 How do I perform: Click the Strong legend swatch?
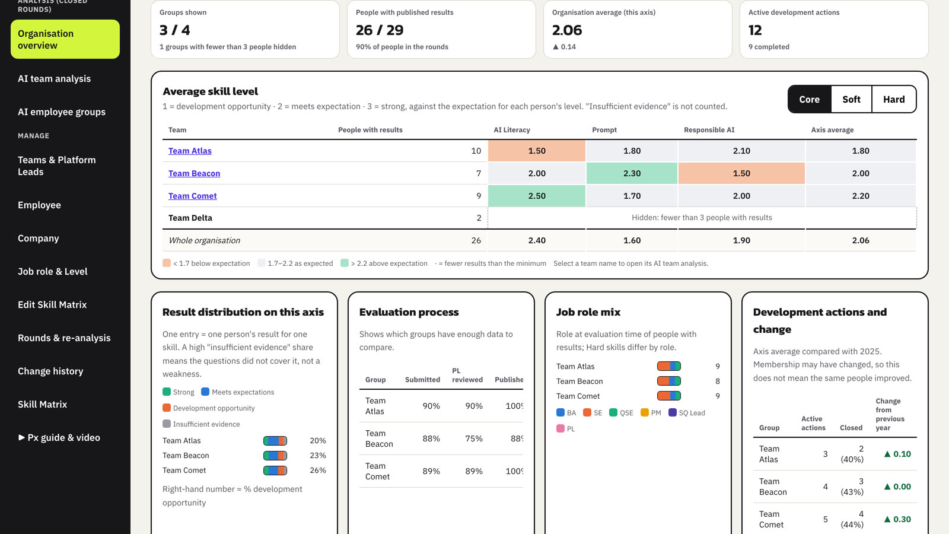pyautogui.click(x=167, y=392)
